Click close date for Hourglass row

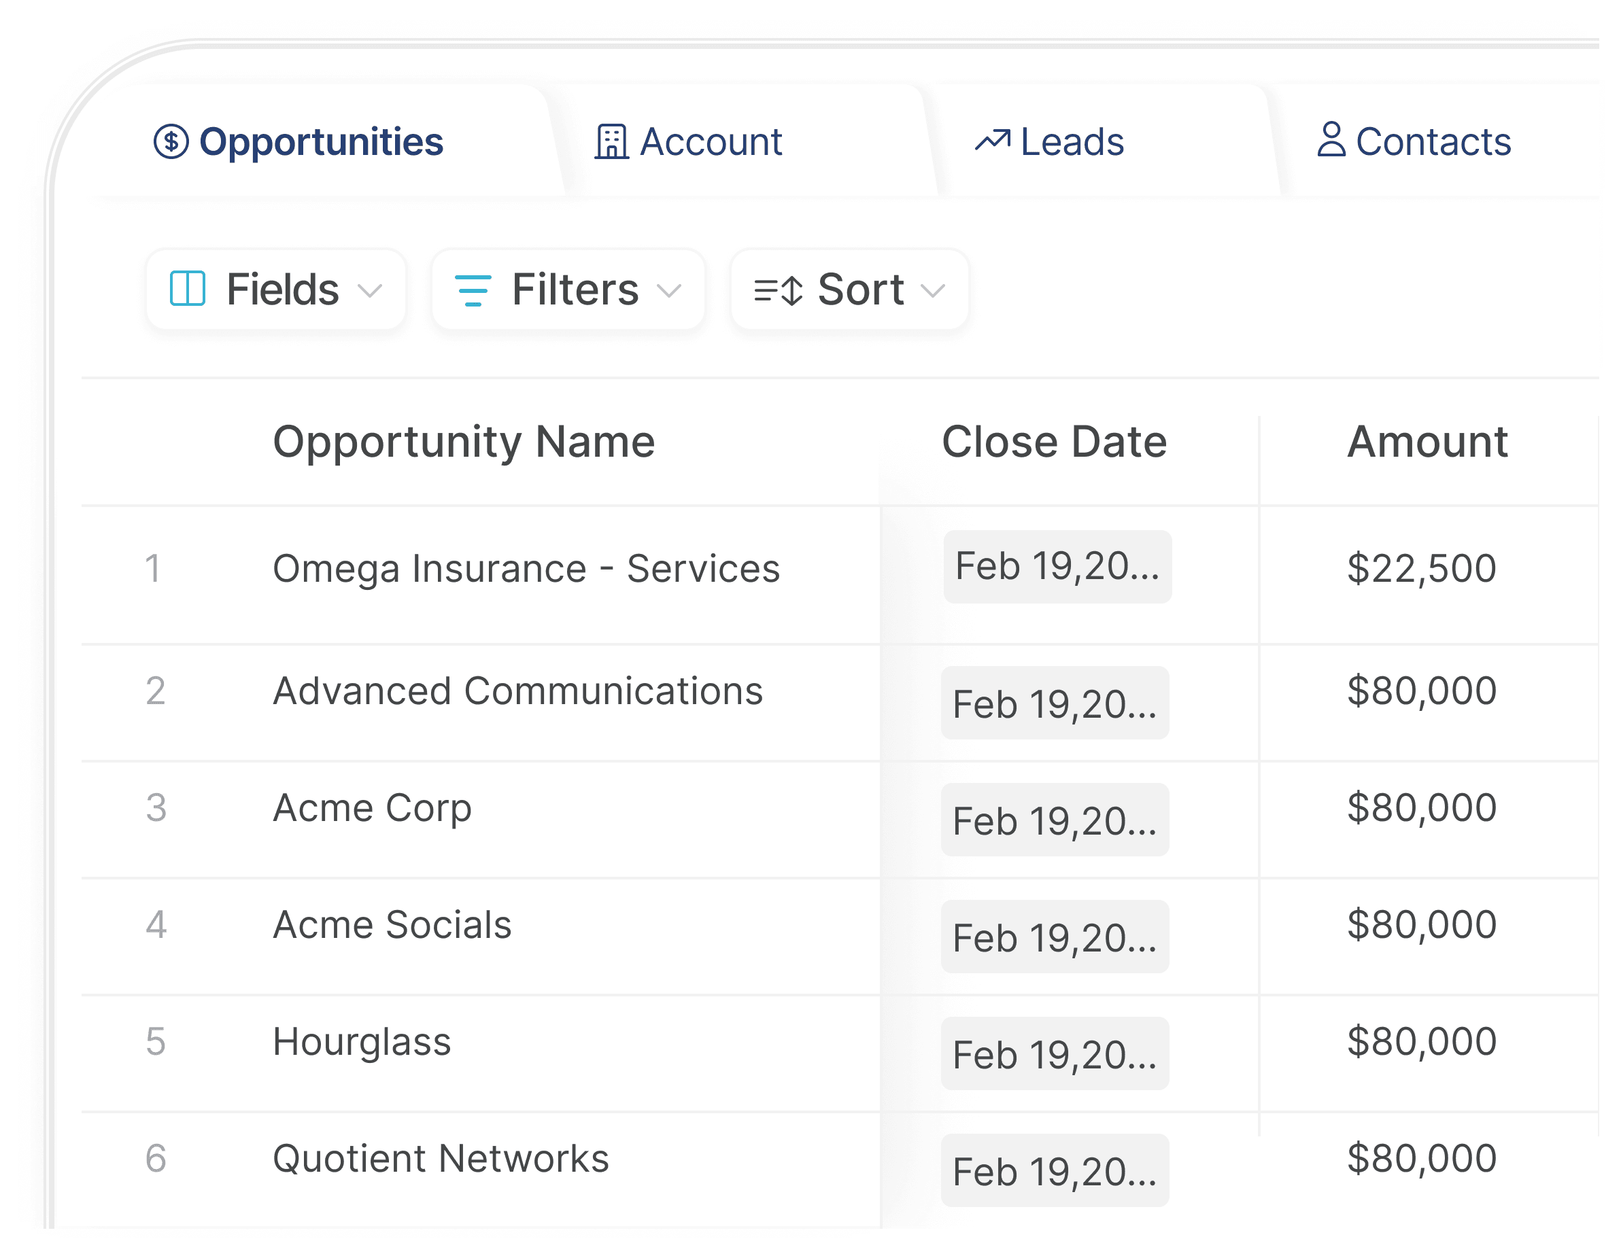pos(1055,1054)
